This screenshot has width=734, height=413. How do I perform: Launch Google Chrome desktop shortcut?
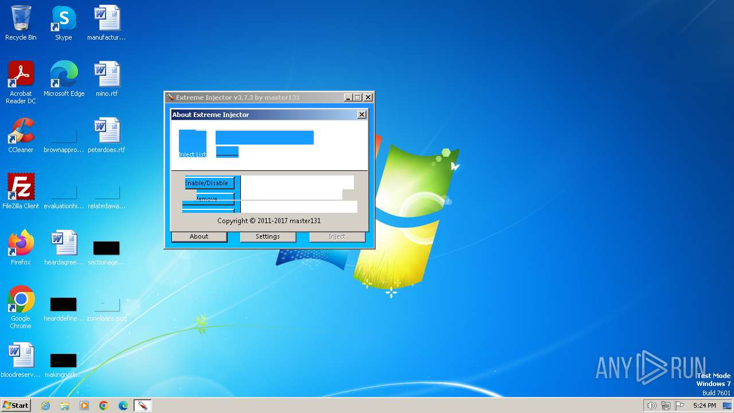[x=21, y=307]
